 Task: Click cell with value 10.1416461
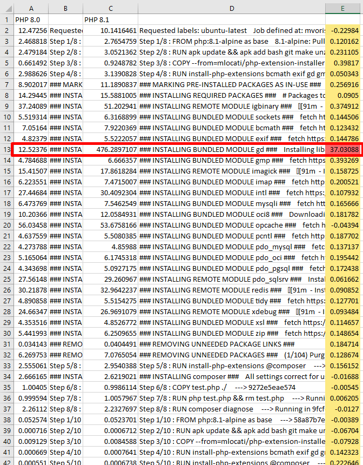(111, 30)
